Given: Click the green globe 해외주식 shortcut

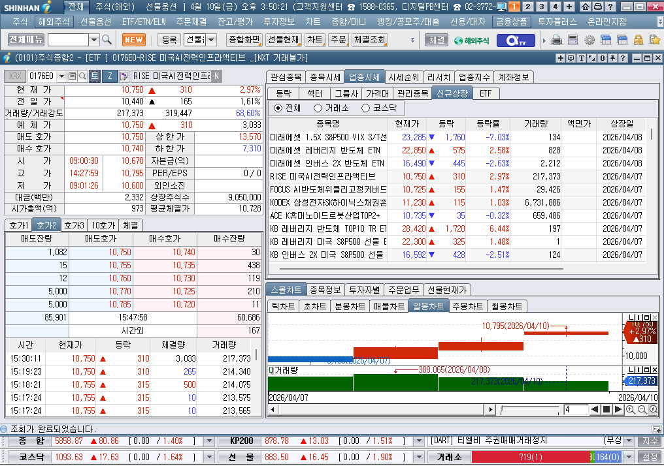Looking at the screenshot, I should click(x=471, y=40).
